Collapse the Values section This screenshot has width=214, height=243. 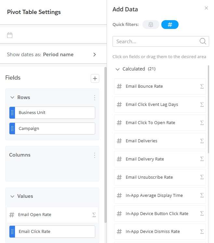(12, 196)
